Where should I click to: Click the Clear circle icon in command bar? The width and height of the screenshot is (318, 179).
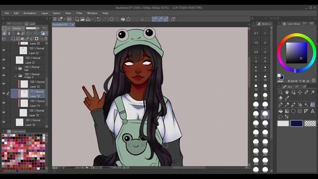click(111, 19)
